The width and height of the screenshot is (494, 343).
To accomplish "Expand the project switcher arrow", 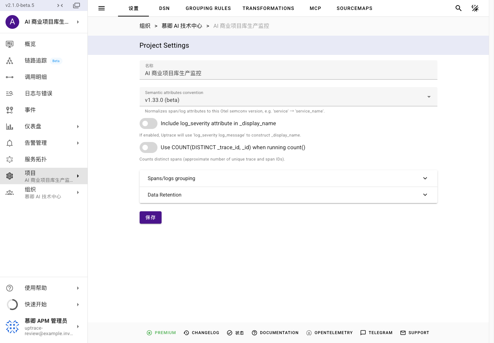I will (78, 22).
